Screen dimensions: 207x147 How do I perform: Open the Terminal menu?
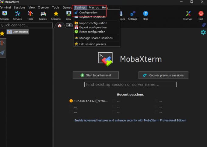tap(5, 8)
